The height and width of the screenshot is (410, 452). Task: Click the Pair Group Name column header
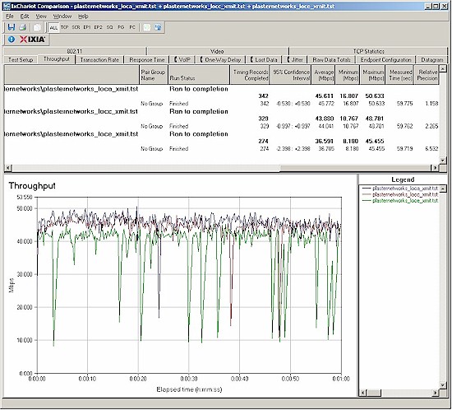[x=154, y=75]
